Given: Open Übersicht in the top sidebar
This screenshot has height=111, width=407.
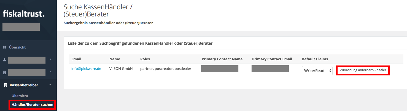Looking at the screenshot, I should (17, 47).
